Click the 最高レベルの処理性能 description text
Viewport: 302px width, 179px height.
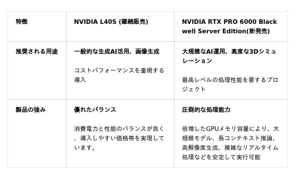[x=230, y=80]
